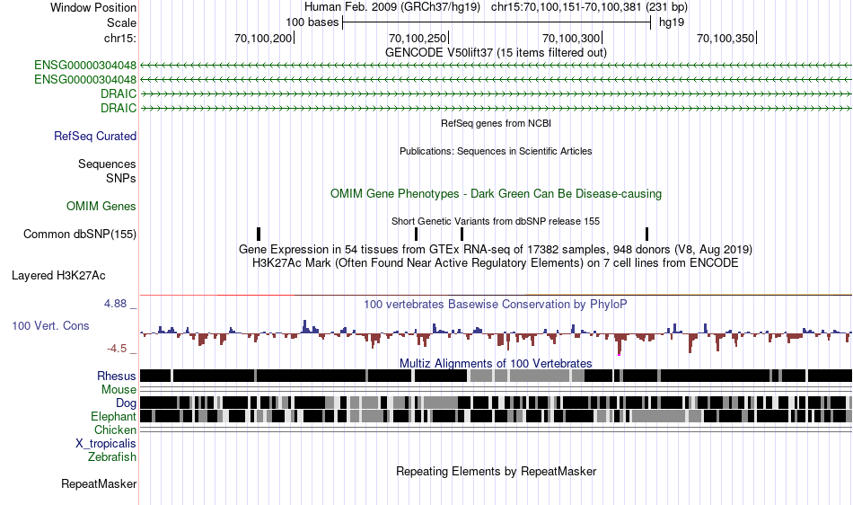Click the RefSeq Curated track label

pos(94,136)
